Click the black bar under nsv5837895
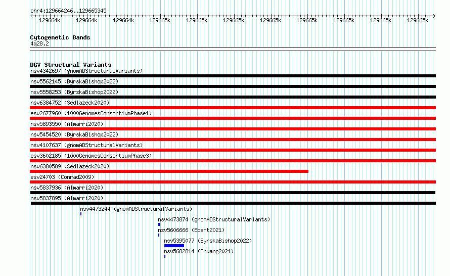The height and width of the screenshot is (276, 450). pos(233,203)
